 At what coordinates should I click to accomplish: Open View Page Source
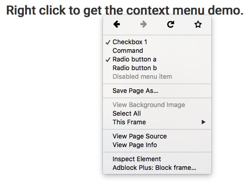[x=157, y=136]
